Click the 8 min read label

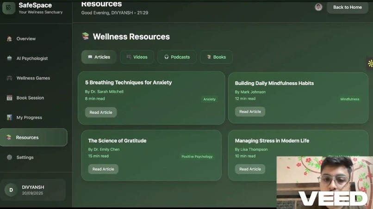[x=95, y=98]
